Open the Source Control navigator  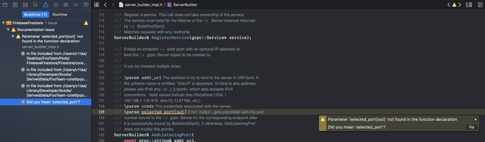click(15, 5)
